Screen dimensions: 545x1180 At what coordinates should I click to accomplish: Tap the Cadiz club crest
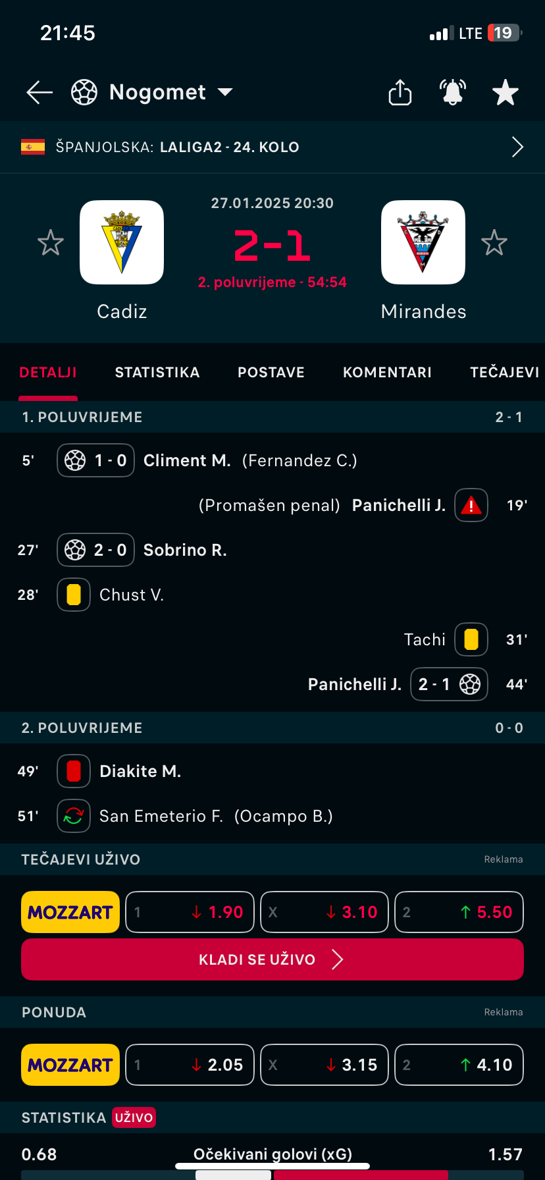tap(122, 242)
